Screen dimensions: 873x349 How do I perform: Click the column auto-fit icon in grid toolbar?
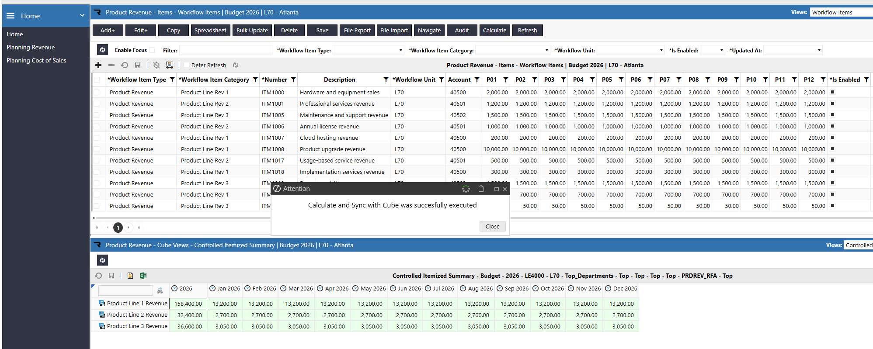coord(170,65)
